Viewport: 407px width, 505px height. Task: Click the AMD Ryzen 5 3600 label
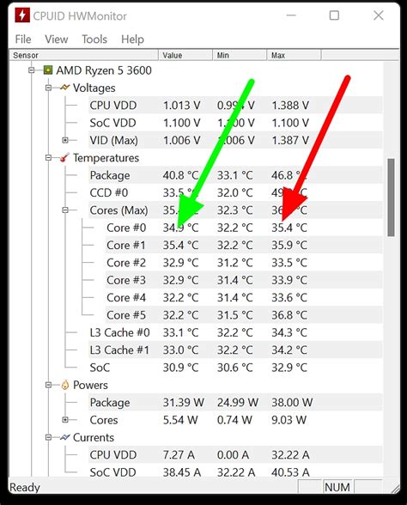(104, 70)
